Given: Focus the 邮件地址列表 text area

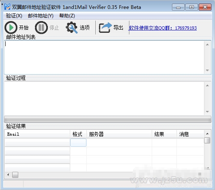Looking at the screenshot, I should pos(104,57).
